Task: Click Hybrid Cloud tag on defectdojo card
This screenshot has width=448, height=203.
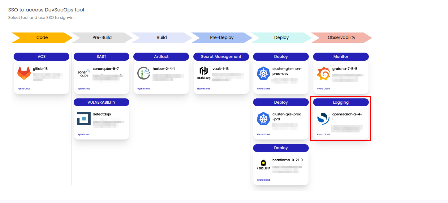Action: [x=84, y=135]
